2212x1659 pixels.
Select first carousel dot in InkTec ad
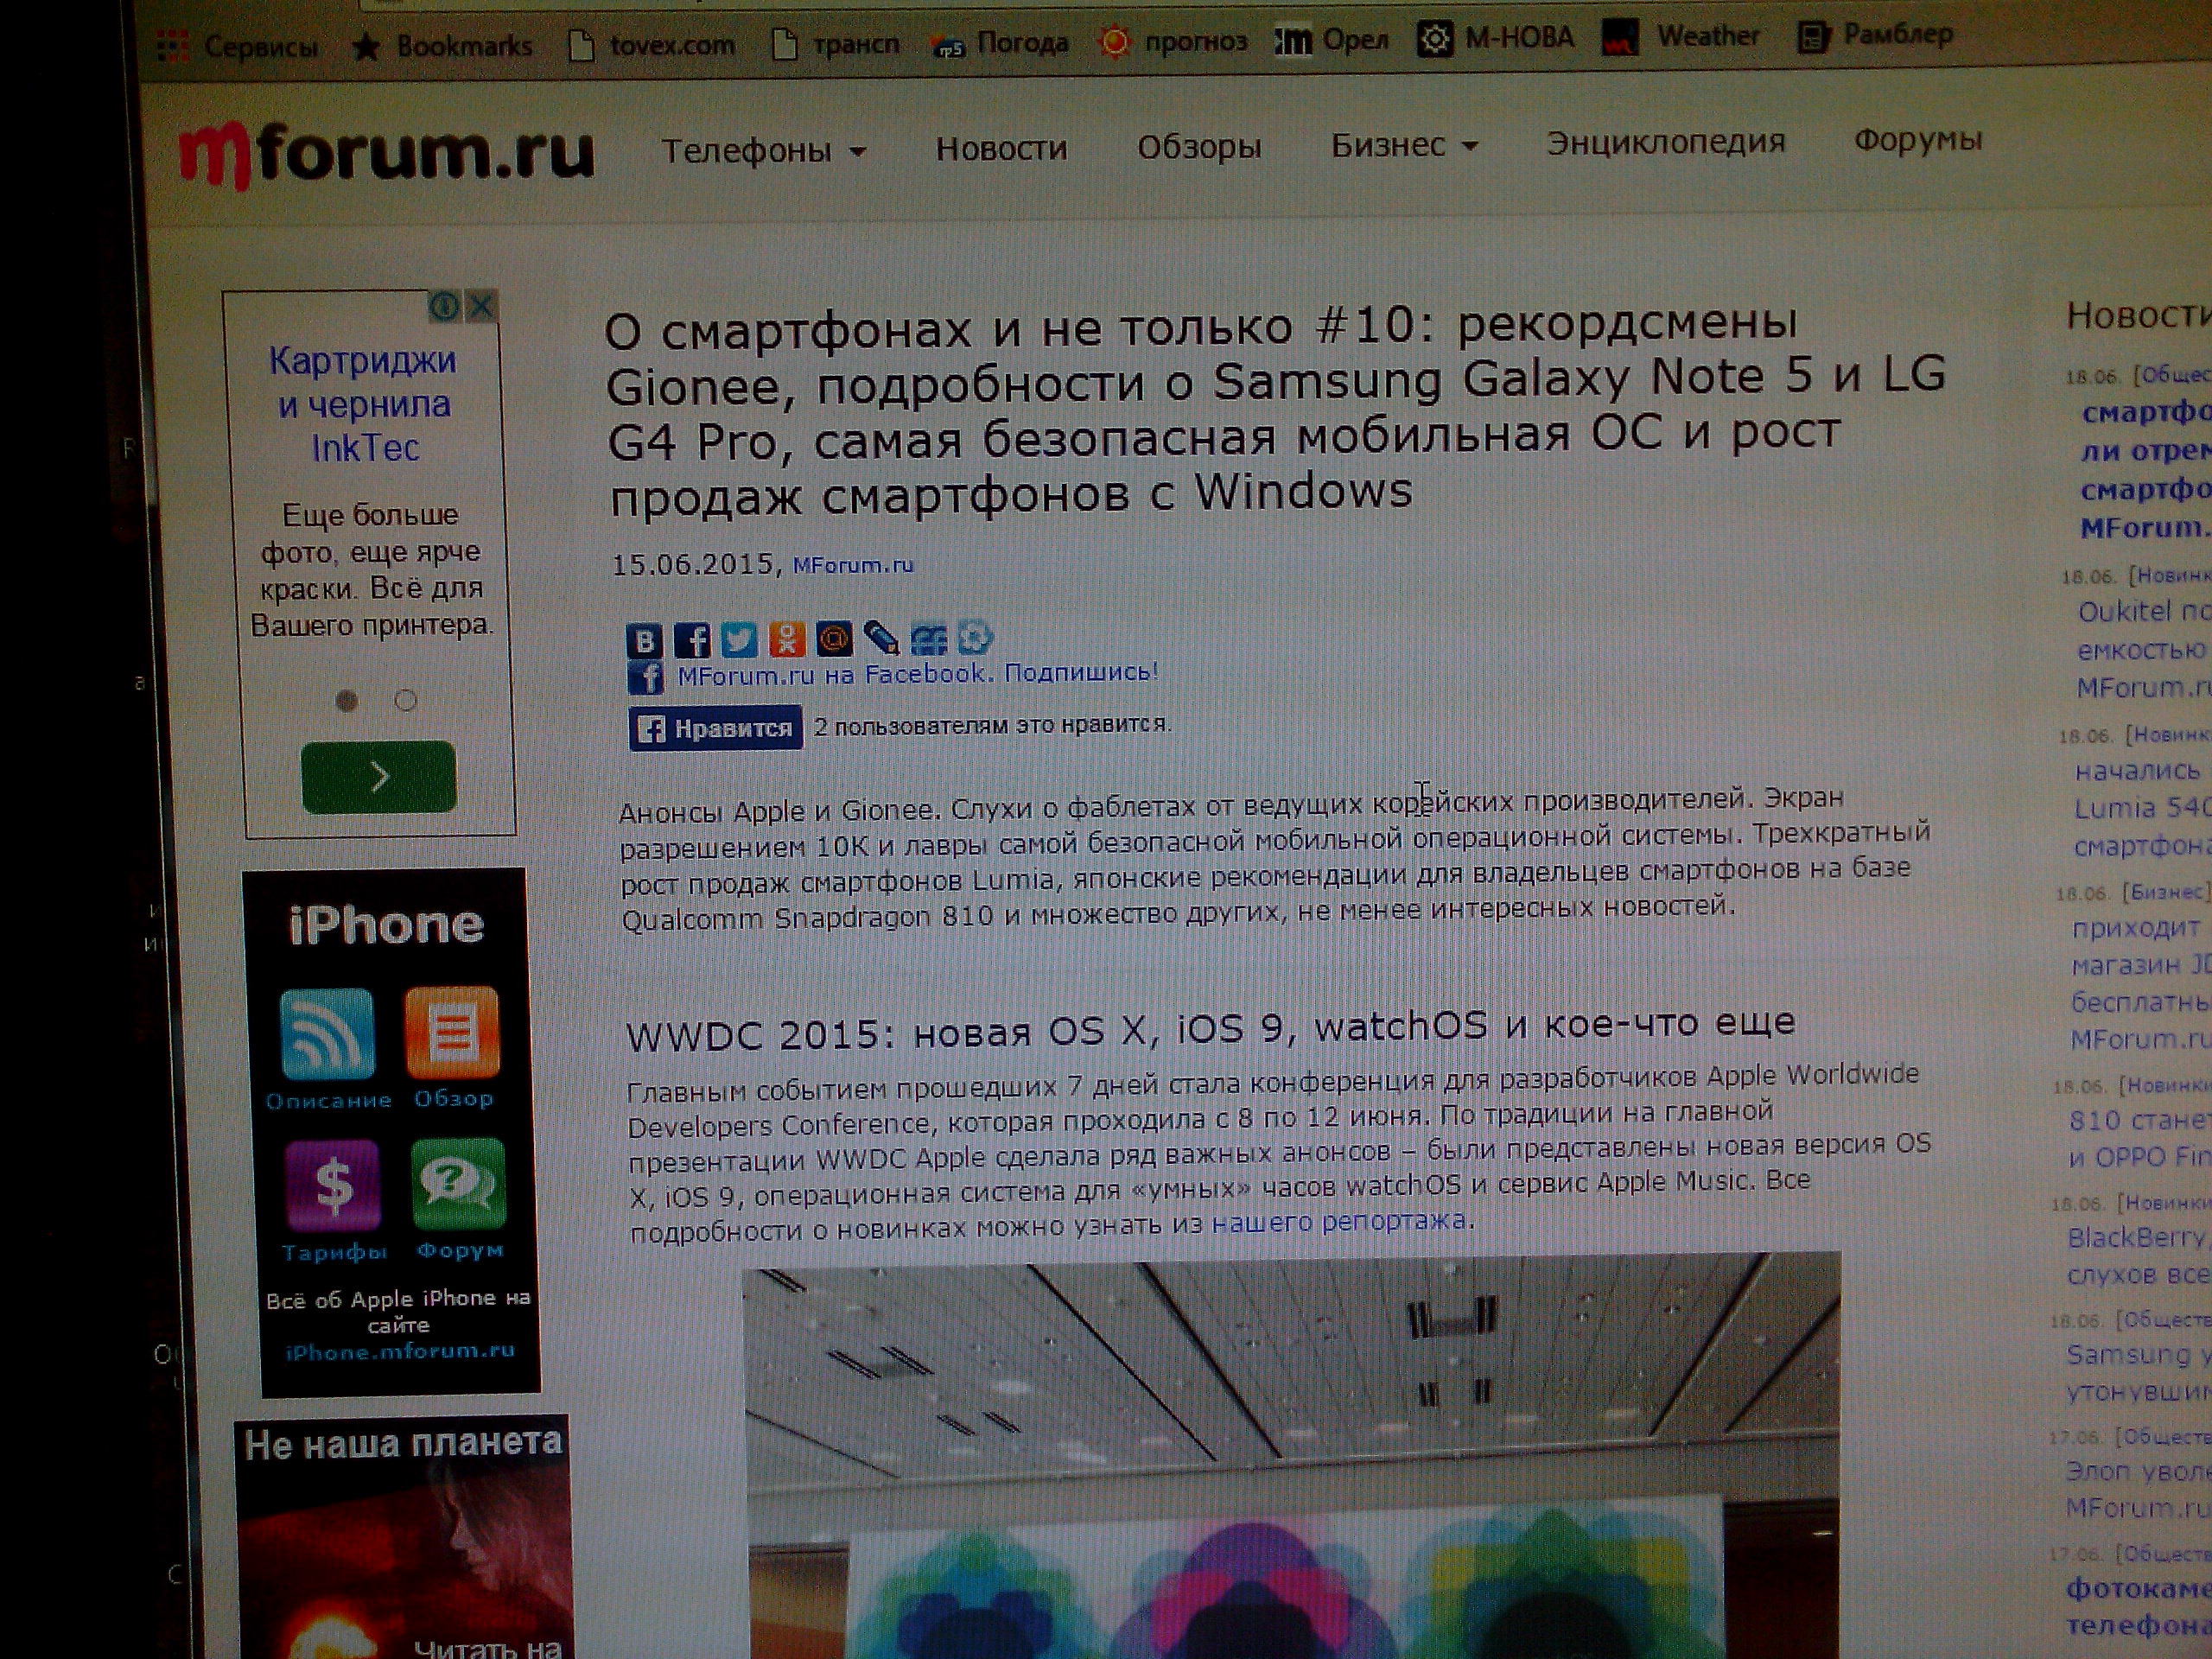click(x=346, y=701)
